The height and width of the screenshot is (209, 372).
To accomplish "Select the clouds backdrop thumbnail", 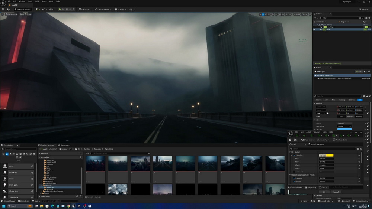I will click(x=118, y=189).
